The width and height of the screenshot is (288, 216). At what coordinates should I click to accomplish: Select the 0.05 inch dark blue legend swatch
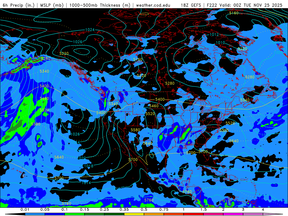[55, 214]
